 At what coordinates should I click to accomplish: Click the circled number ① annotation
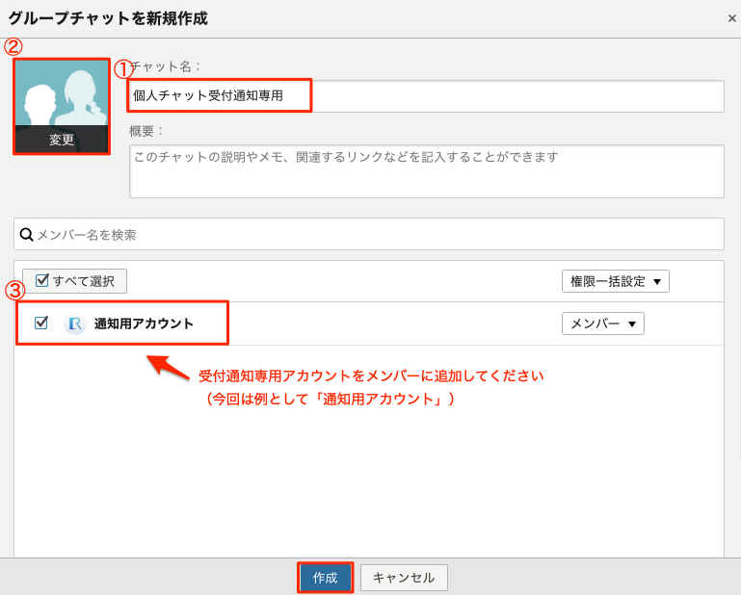coord(123,69)
